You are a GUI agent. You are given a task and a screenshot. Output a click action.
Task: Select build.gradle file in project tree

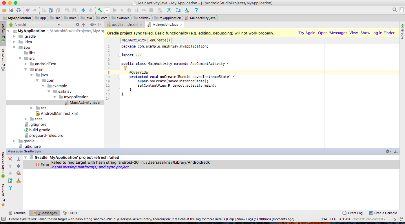(x=37, y=130)
